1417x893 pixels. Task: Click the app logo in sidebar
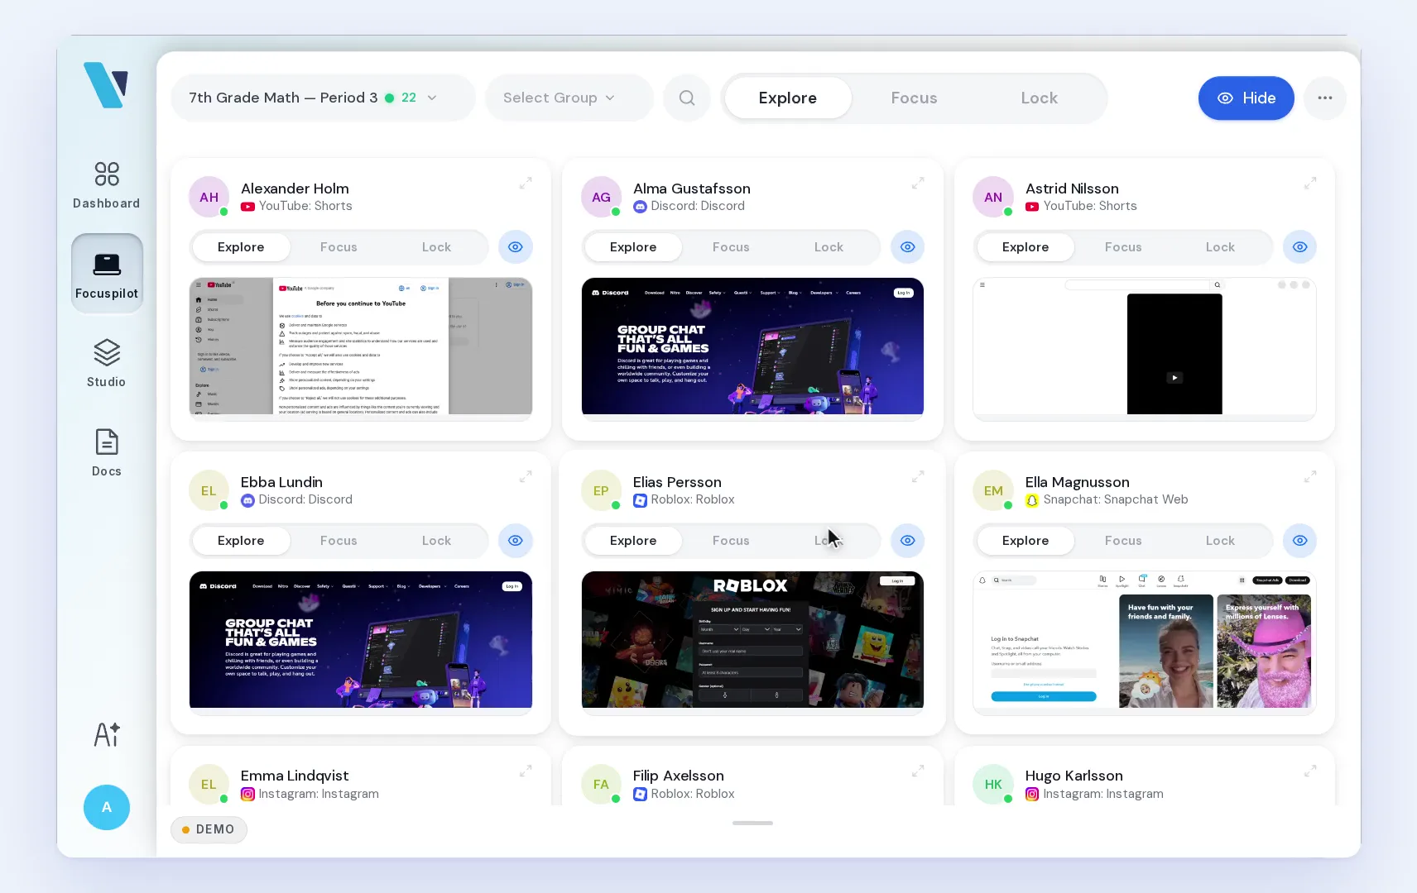[106, 85]
